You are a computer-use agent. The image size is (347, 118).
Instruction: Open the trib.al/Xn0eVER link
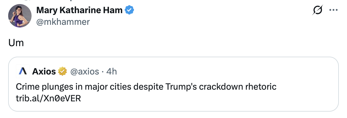[48, 98]
